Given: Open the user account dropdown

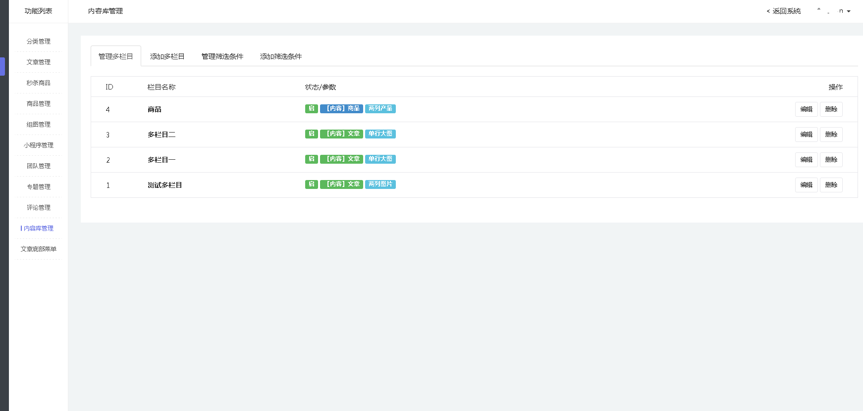Looking at the screenshot, I should tap(837, 11).
